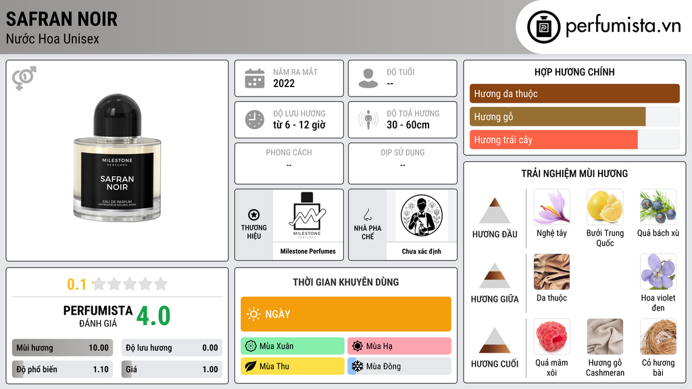Click the Chưa xác định perfumer label
The width and height of the screenshot is (692, 389).
(422, 251)
